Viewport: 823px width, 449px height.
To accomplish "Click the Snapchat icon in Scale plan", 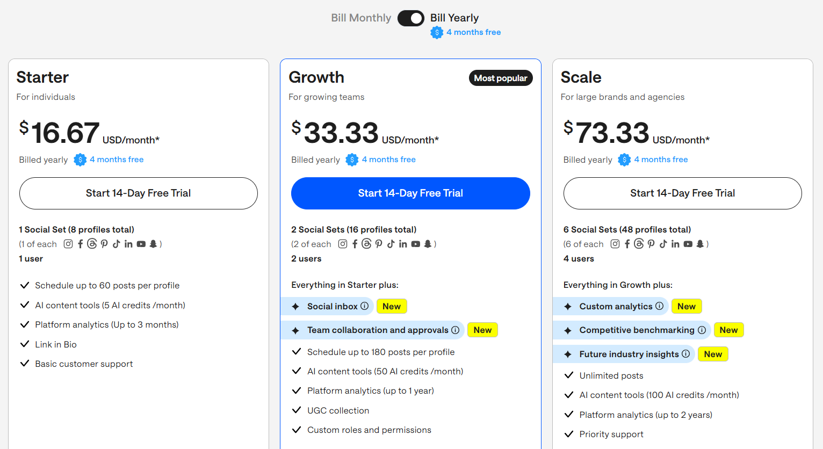I will [700, 244].
